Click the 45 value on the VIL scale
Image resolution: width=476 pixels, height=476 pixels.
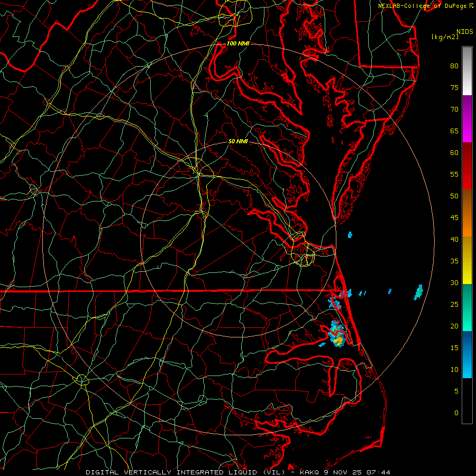(454, 218)
